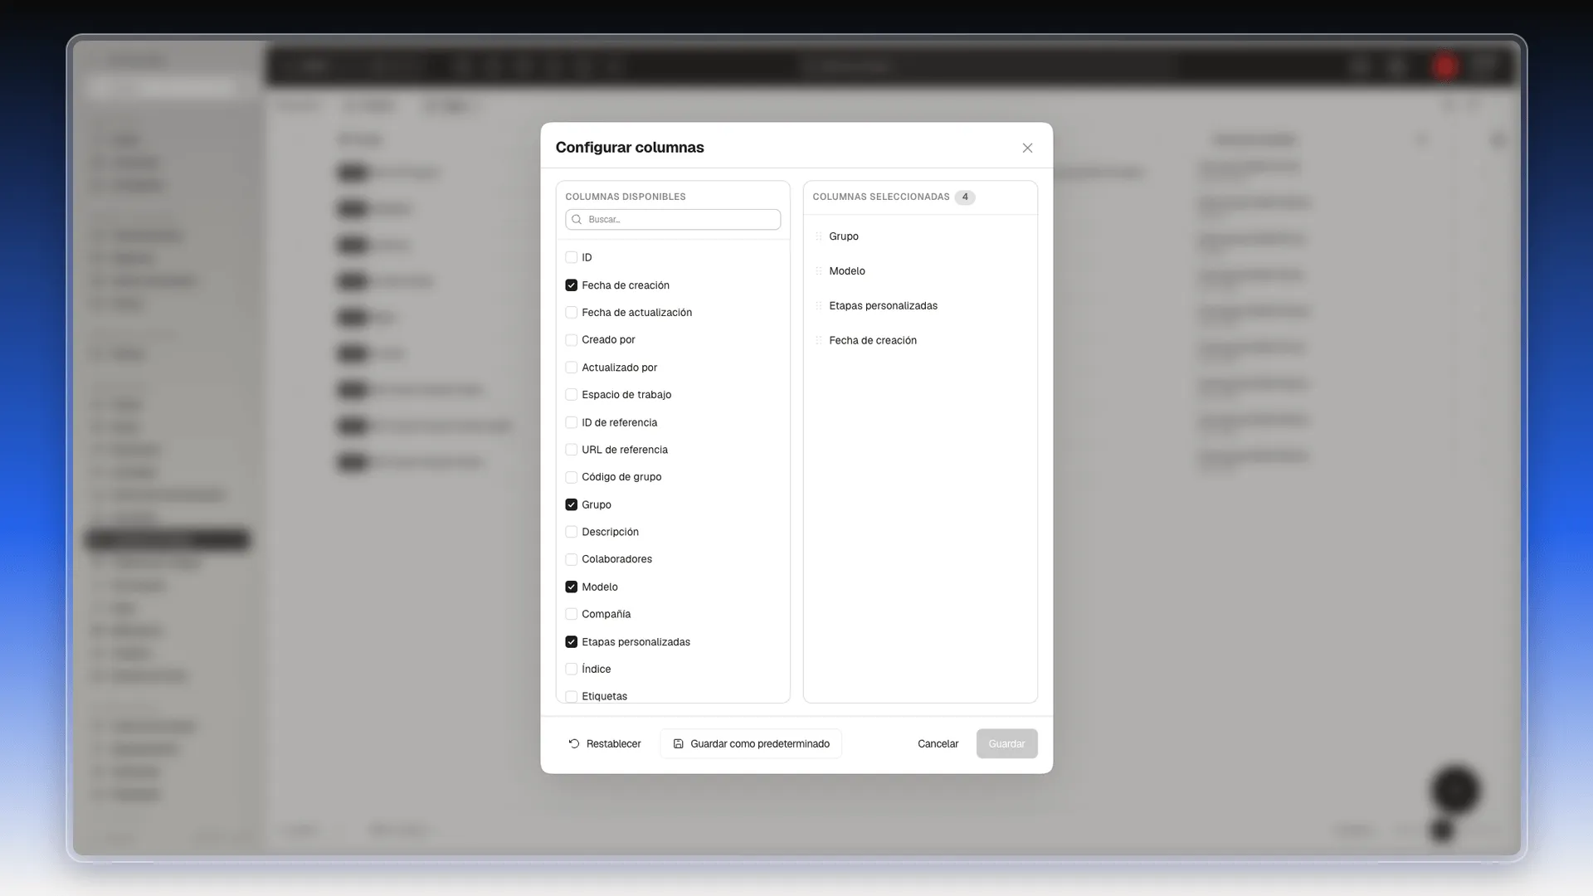Check the Descripción checkbox
Viewport: 1593px width, 896px height.
pos(571,532)
